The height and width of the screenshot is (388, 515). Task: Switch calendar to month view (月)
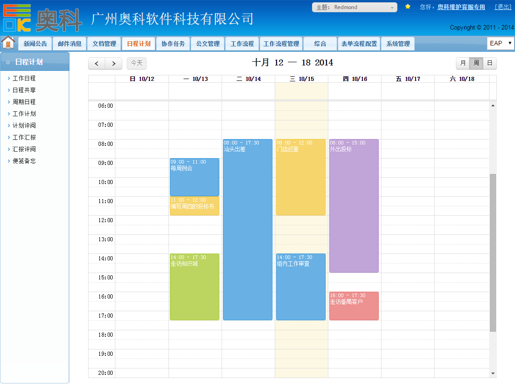463,63
